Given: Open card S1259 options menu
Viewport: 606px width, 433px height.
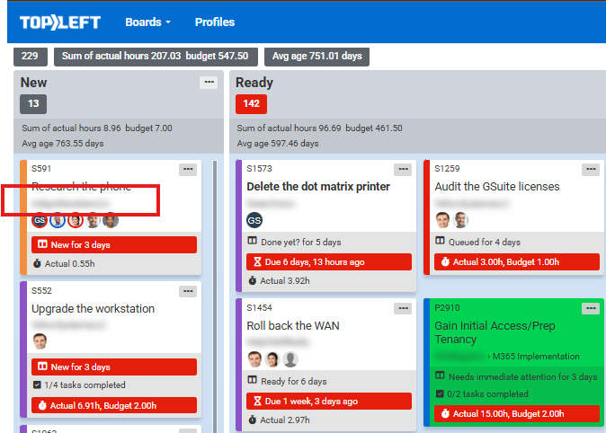Looking at the screenshot, I should 590,169.
